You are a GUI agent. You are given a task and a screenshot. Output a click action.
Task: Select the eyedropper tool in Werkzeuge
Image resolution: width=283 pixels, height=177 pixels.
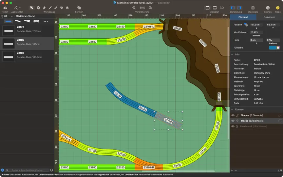(50, 8)
